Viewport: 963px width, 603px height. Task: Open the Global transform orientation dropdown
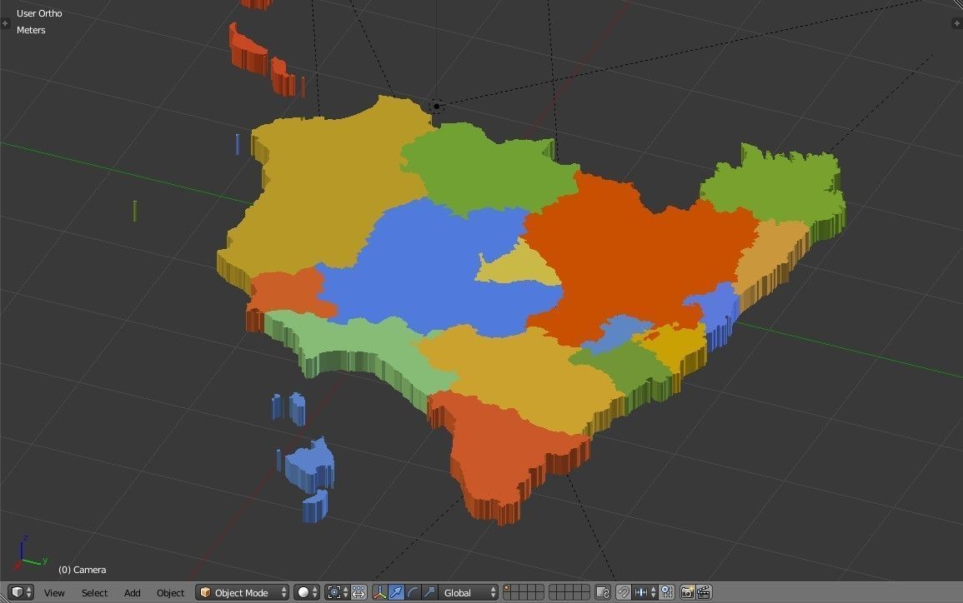(x=469, y=592)
